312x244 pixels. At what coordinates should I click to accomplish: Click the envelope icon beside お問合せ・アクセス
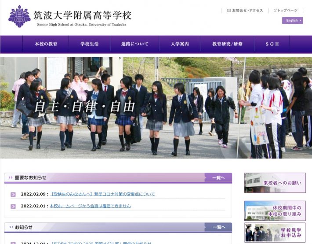click(229, 11)
